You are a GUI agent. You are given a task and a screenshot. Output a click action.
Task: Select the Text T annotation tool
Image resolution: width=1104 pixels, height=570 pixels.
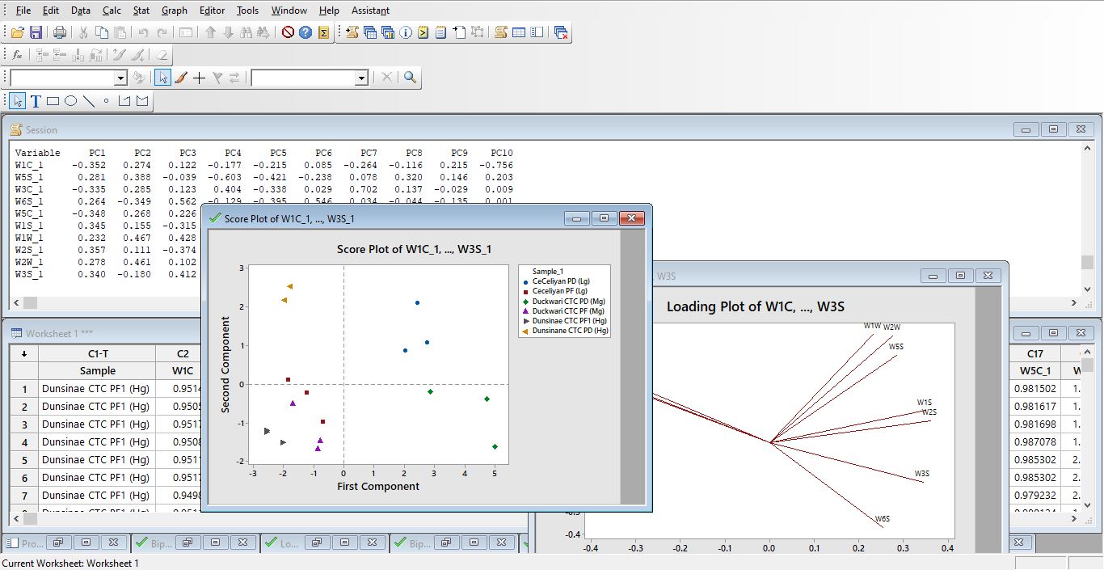pyautogui.click(x=36, y=101)
